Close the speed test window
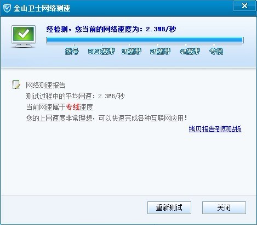Viewport: 257px width, 225px height. pyautogui.click(x=244, y=5)
